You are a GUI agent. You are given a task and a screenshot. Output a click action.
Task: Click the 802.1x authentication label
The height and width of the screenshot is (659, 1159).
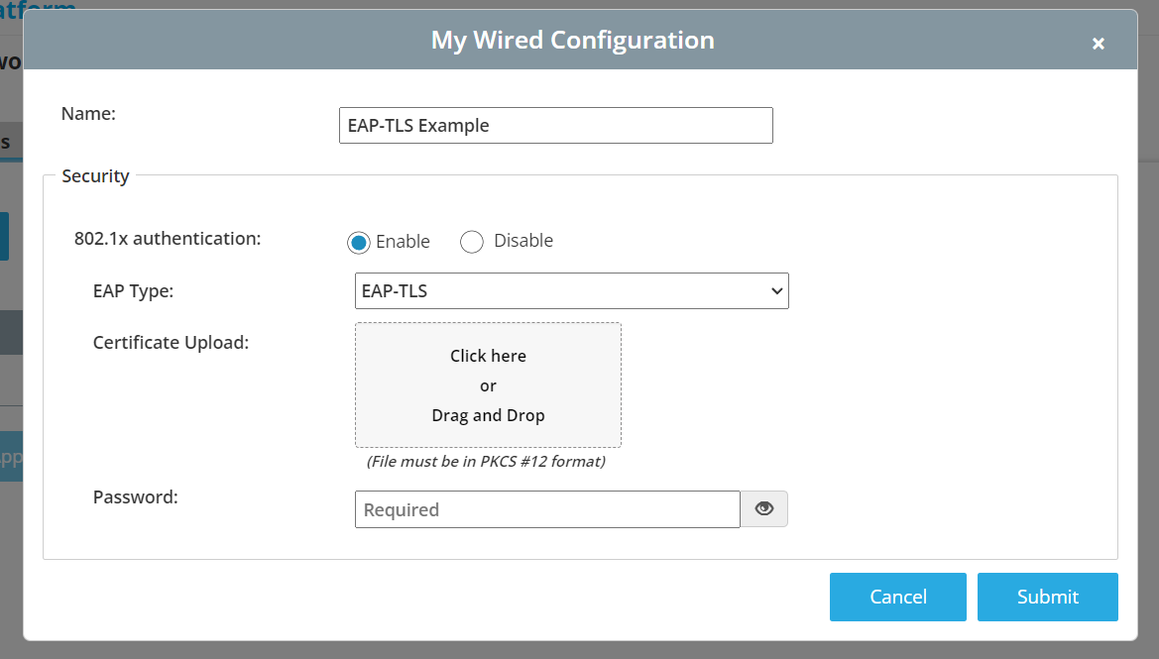168,239
